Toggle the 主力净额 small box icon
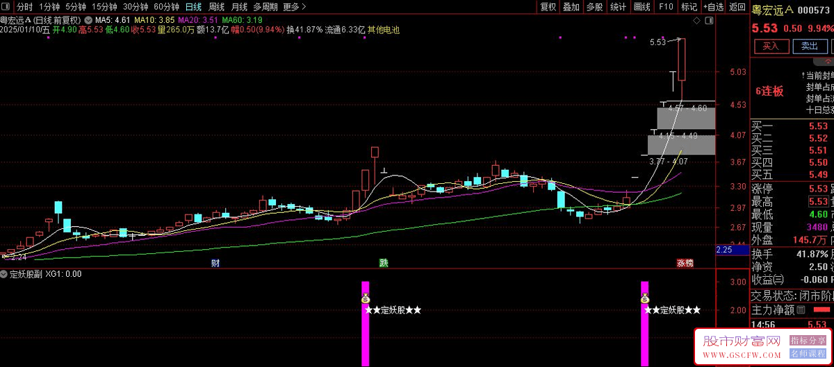834x367 pixels. click(x=801, y=309)
